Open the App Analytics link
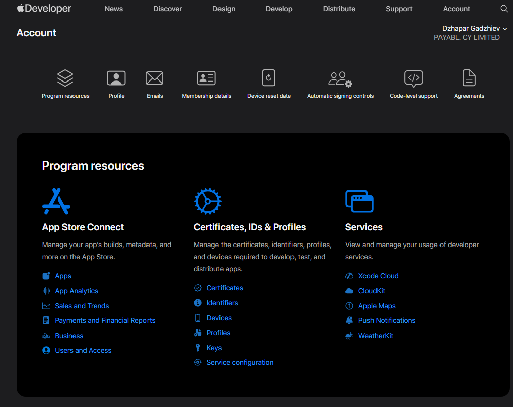This screenshot has height=407, width=513. (x=77, y=291)
